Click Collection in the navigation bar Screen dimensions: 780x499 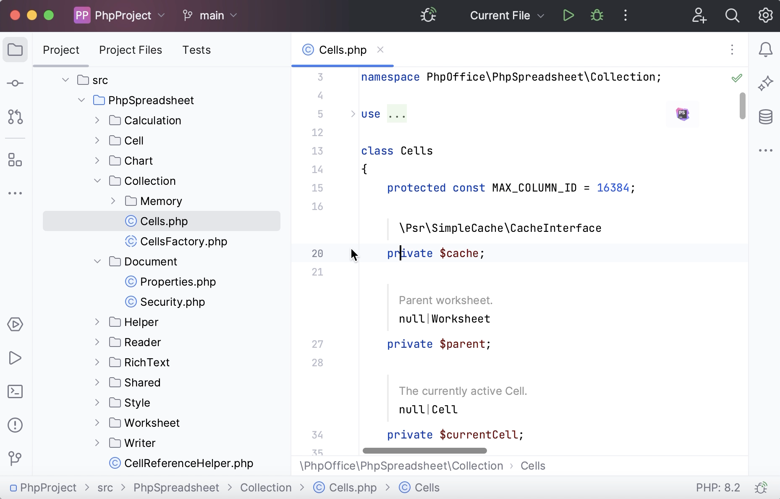pyautogui.click(x=266, y=488)
